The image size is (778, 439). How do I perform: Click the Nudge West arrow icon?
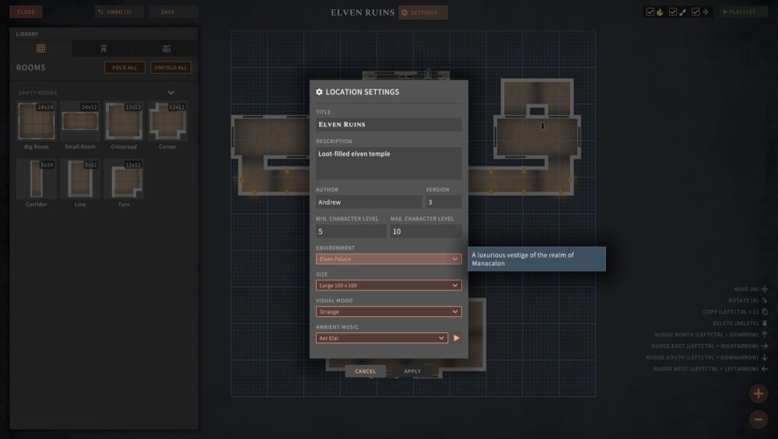pos(765,368)
